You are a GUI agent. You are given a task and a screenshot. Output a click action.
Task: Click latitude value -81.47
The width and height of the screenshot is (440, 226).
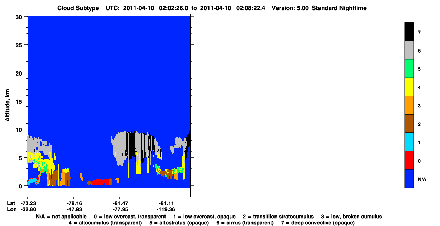(120, 203)
